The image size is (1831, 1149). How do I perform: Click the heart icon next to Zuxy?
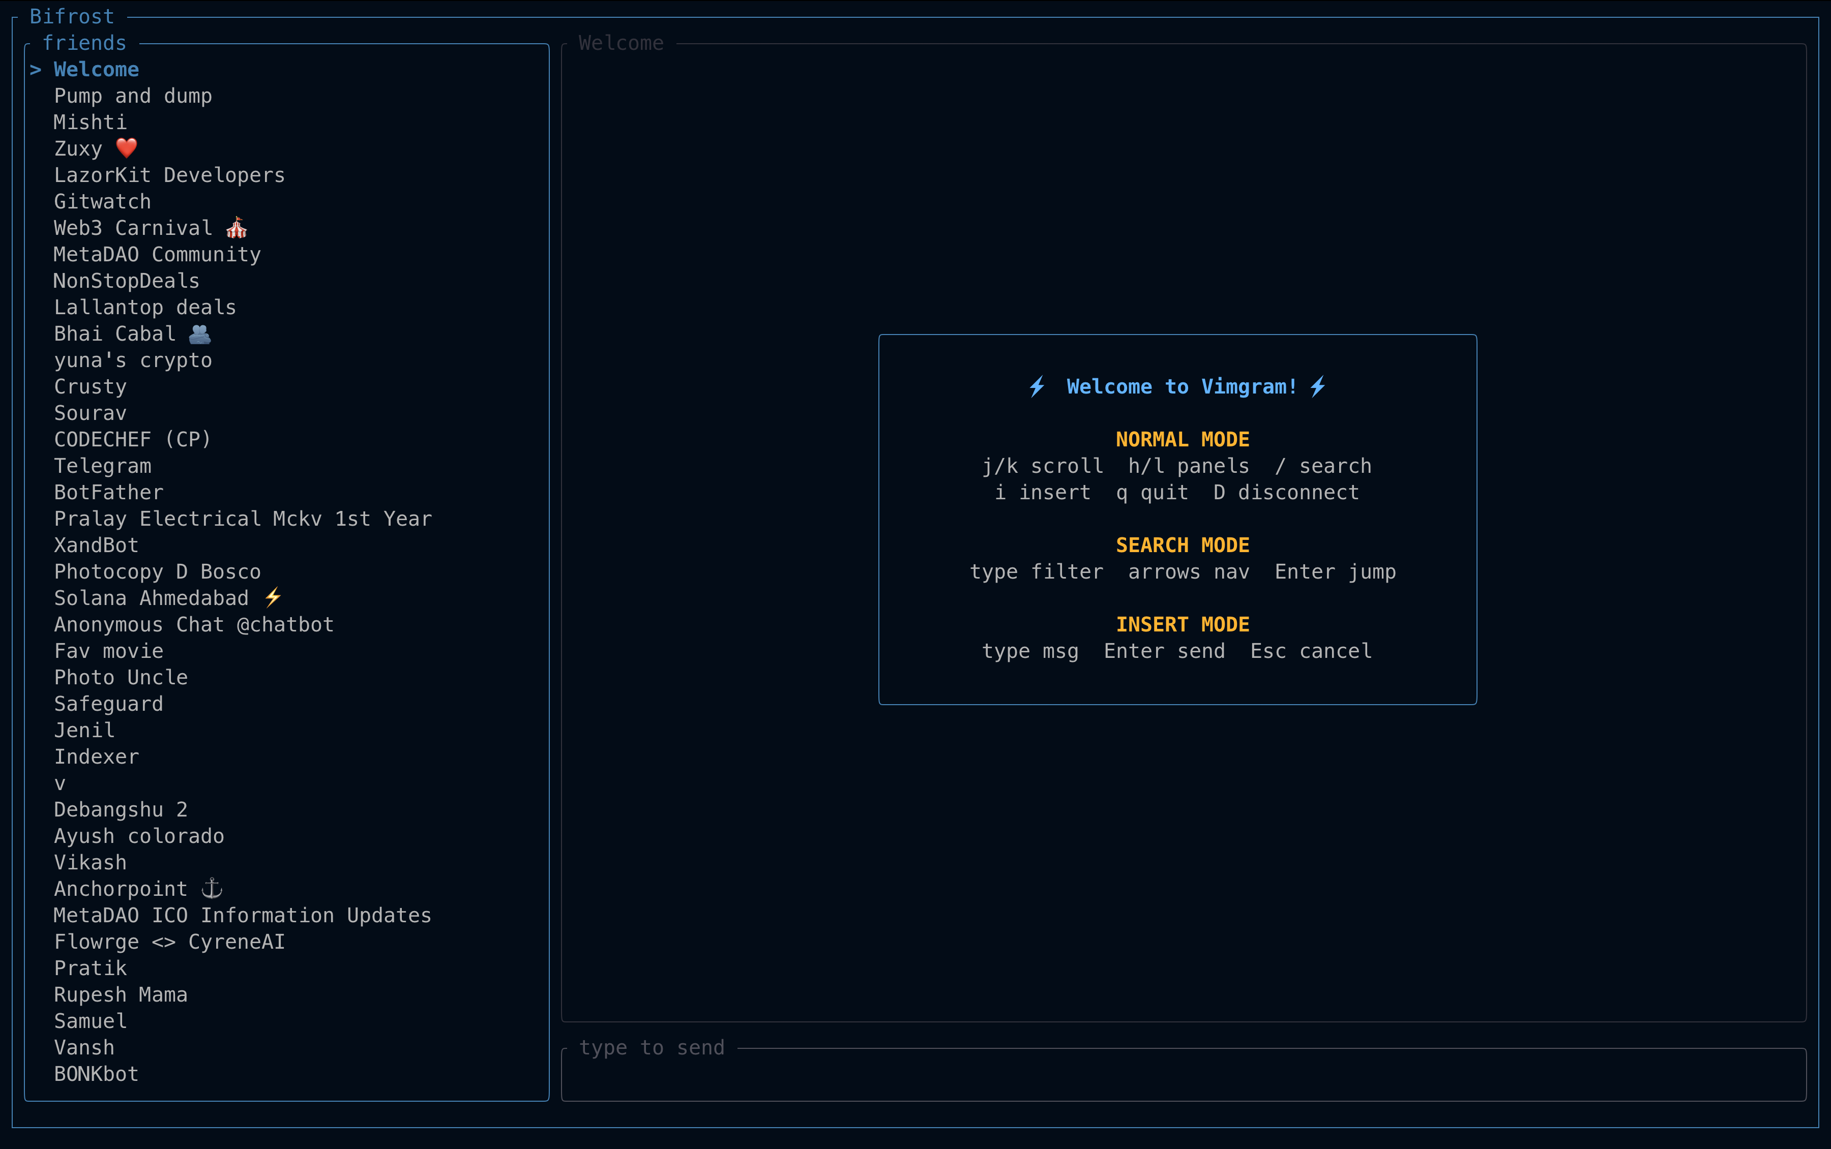pyautogui.click(x=126, y=147)
